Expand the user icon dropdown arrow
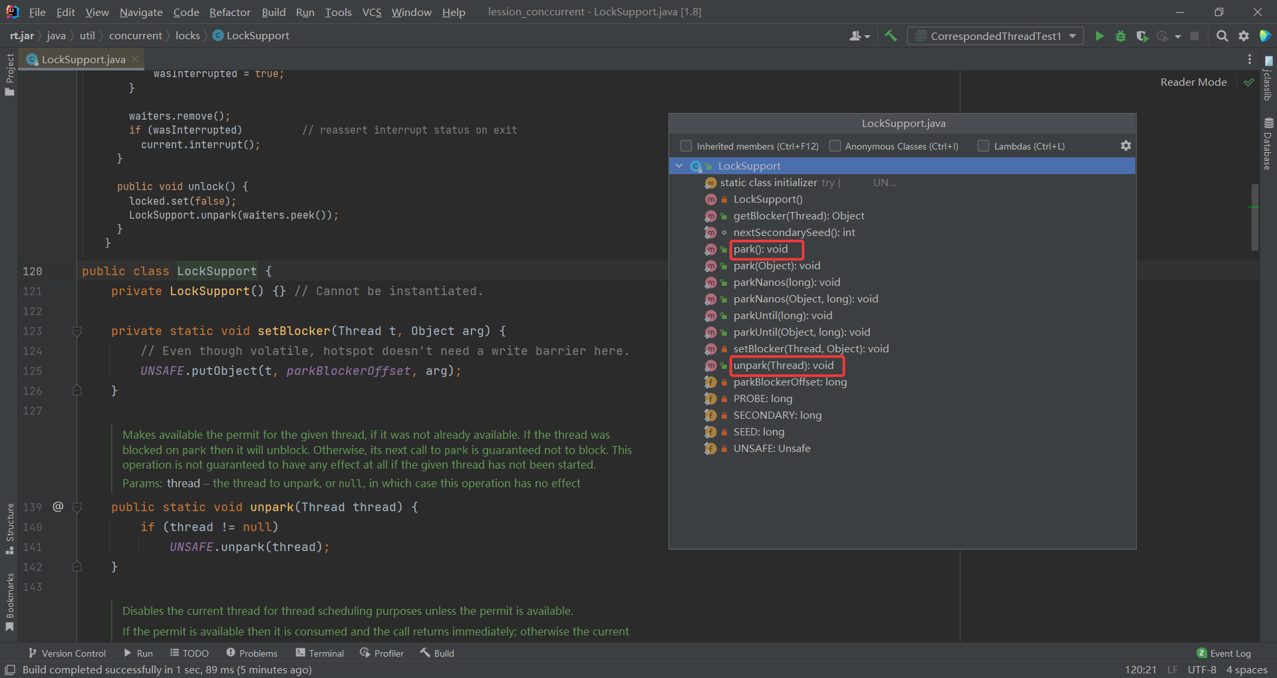Image resolution: width=1277 pixels, height=678 pixels. tap(867, 37)
